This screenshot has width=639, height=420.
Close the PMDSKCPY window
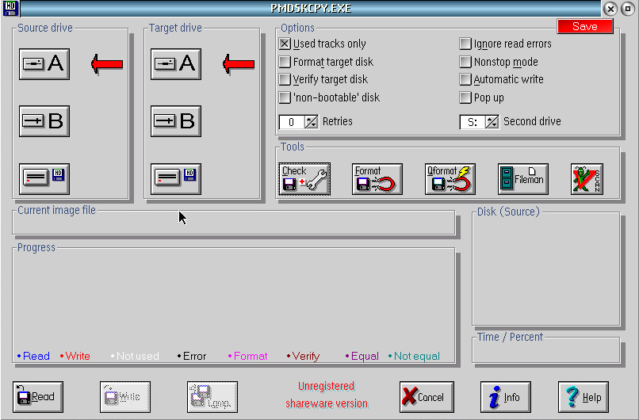(x=610, y=9)
